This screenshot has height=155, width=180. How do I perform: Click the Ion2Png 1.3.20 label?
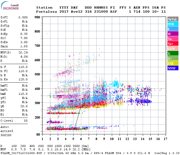[x=167, y=153]
